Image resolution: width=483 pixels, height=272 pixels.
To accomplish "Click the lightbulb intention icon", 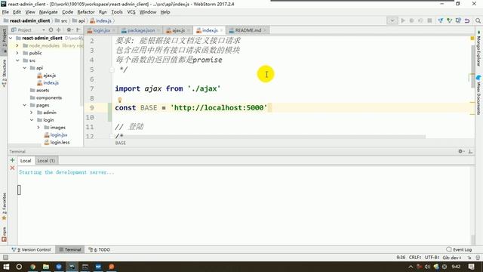I will tap(119, 100).
